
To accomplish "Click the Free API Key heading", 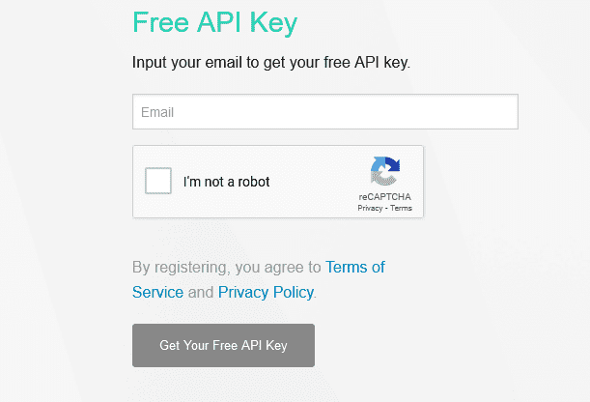I will [x=214, y=22].
